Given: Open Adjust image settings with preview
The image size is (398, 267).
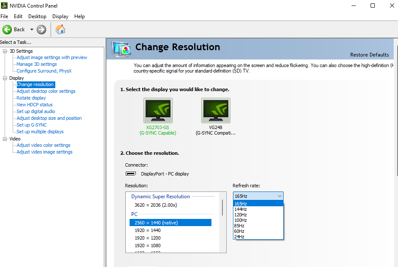Looking at the screenshot, I should coord(52,57).
